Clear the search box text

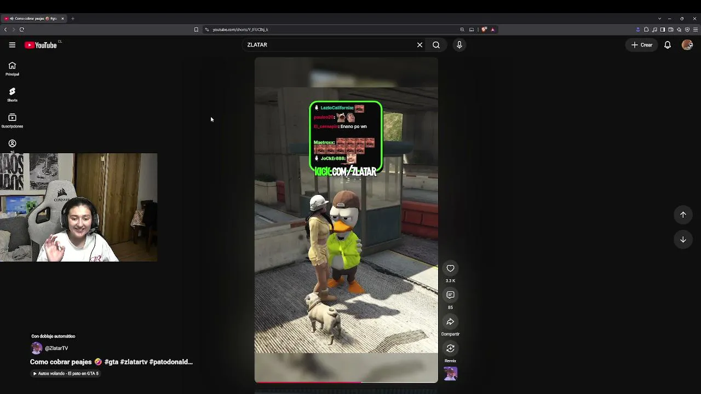click(420, 45)
